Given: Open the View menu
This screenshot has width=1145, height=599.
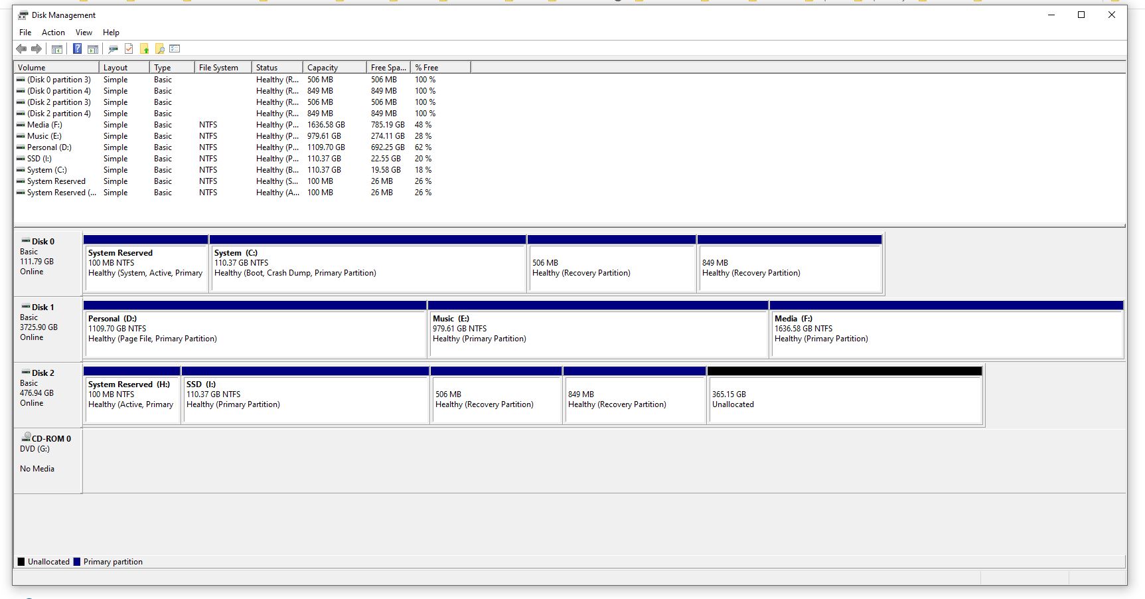Looking at the screenshot, I should coord(84,32).
